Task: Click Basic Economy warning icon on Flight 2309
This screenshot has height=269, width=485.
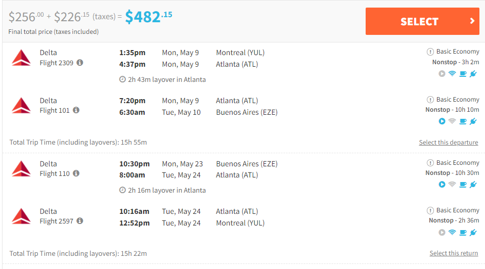Action: coord(430,52)
